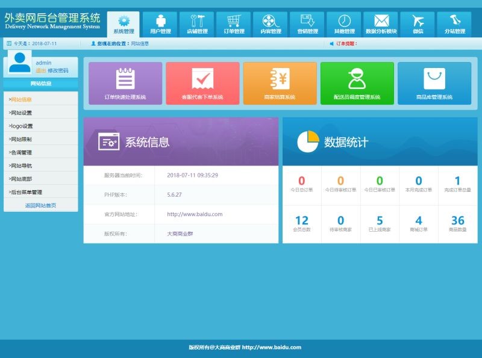Click 网站信息 breadcrumb location text

coord(140,43)
